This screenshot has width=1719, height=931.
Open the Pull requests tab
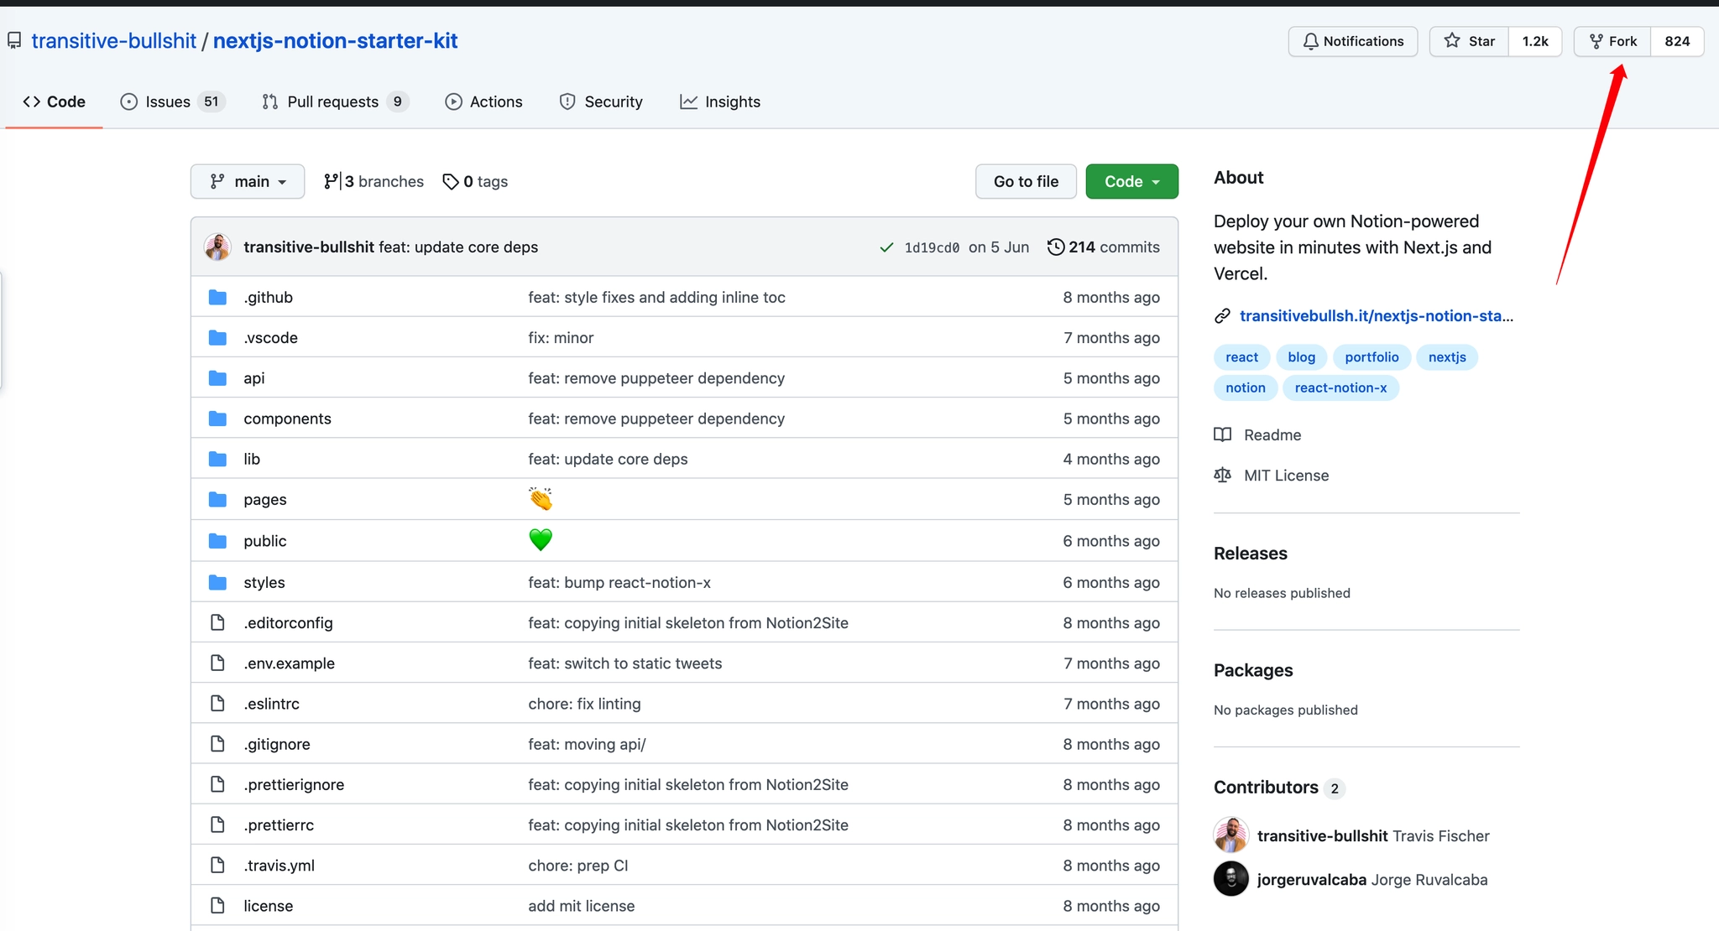(x=335, y=101)
